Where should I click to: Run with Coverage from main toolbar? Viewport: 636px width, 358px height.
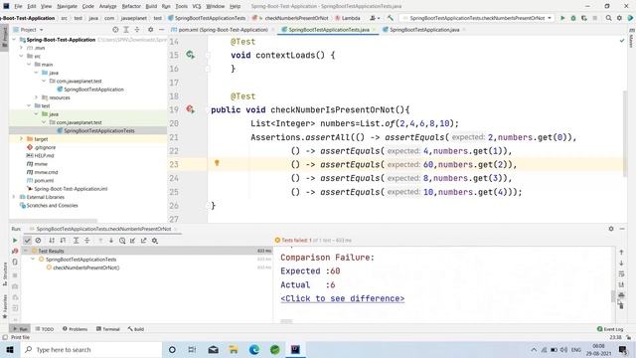(x=584, y=18)
